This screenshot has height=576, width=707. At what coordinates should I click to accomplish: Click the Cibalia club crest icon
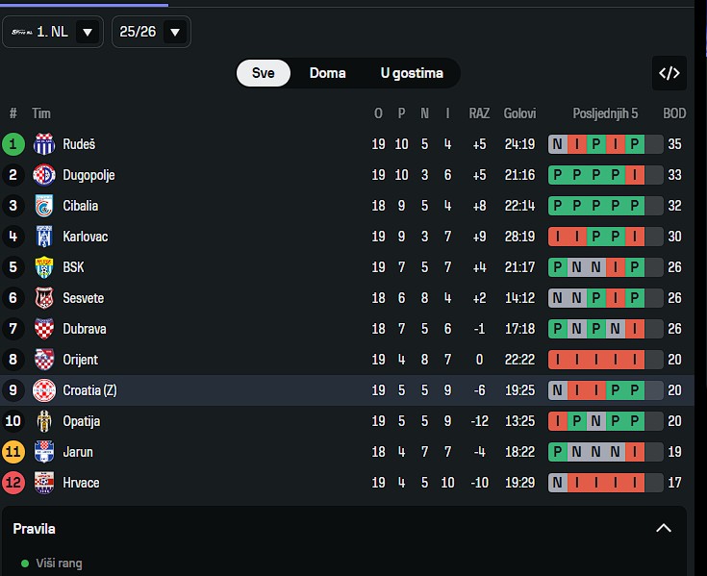click(44, 206)
